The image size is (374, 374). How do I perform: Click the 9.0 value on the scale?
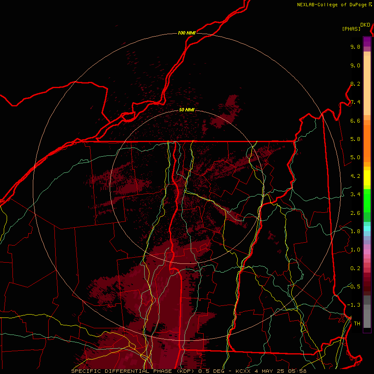click(x=355, y=65)
